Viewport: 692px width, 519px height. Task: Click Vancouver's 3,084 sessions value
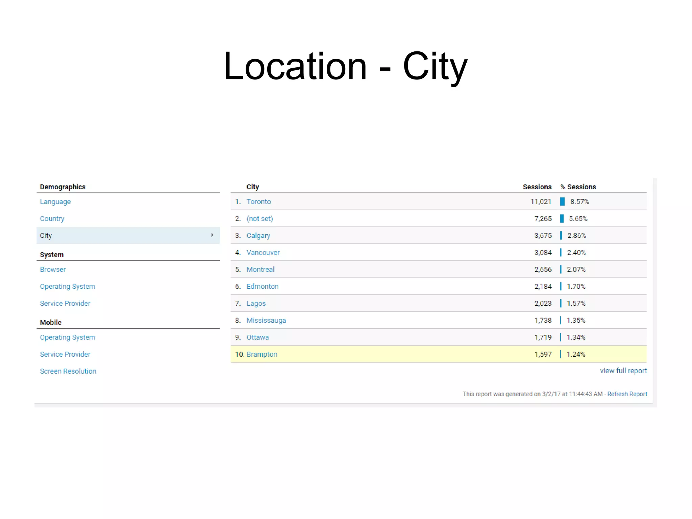(x=543, y=253)
